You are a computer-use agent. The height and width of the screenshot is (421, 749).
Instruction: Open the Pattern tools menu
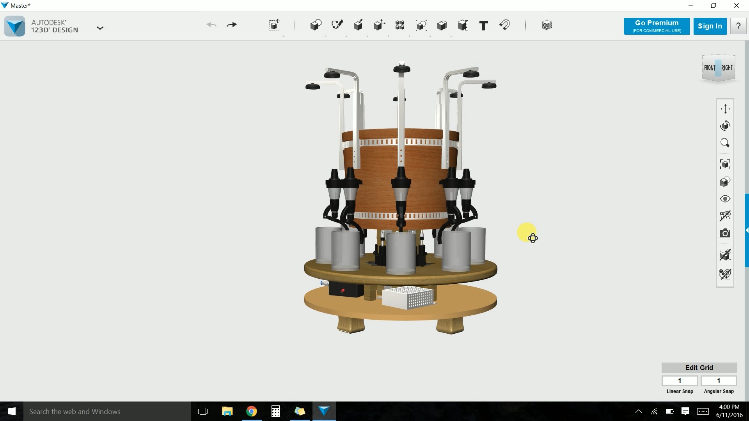(x=400, y=25)
